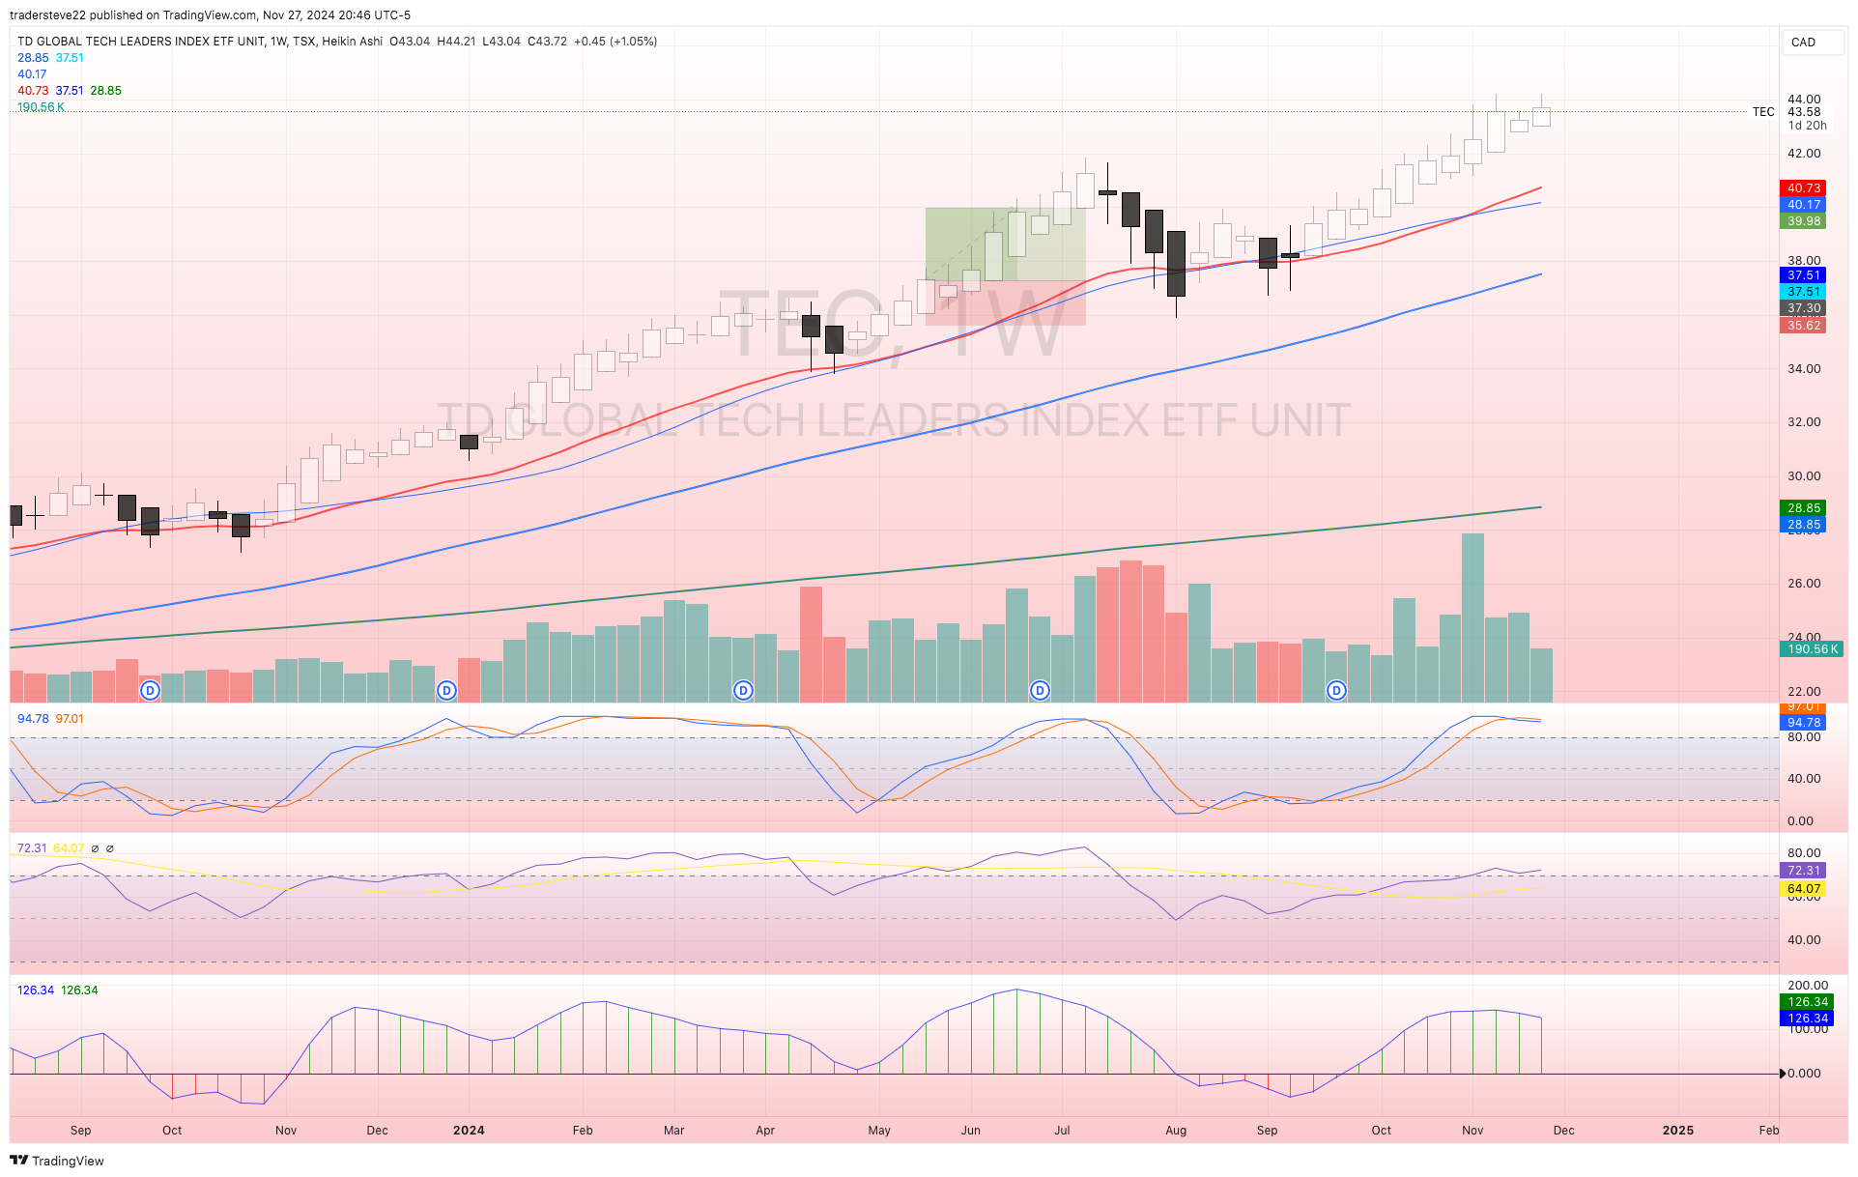Click the 43.58 current price label
This screenshot has width=1858, height=1177.
click(1804, 112)
